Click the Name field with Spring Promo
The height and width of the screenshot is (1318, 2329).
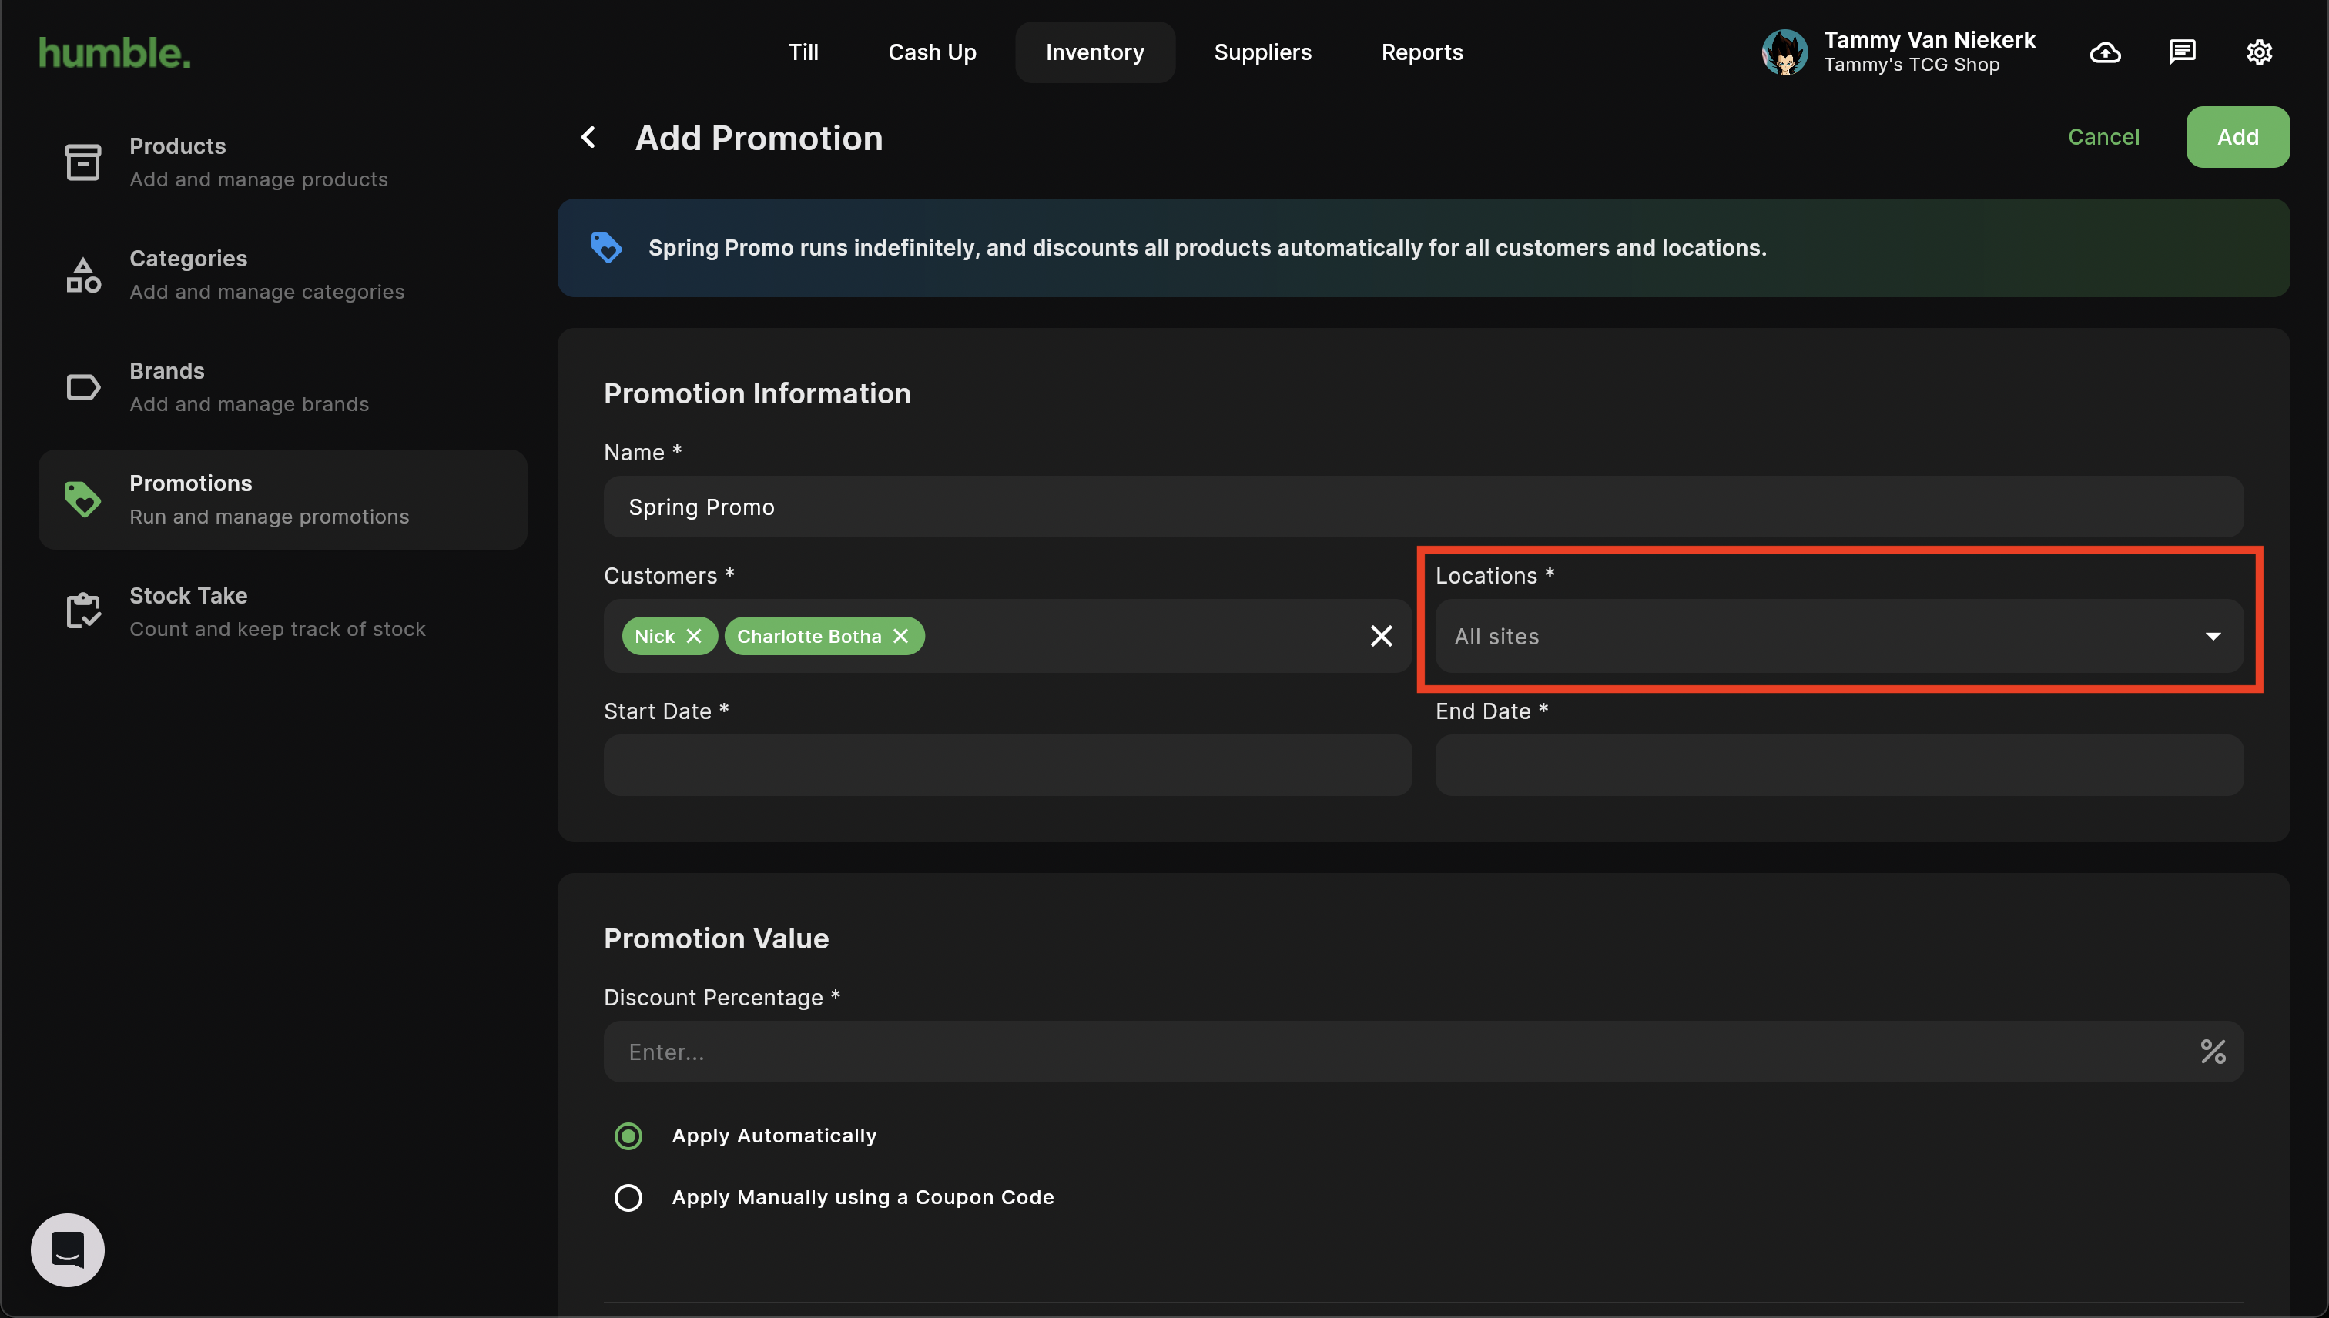[x=1423, y=507]
